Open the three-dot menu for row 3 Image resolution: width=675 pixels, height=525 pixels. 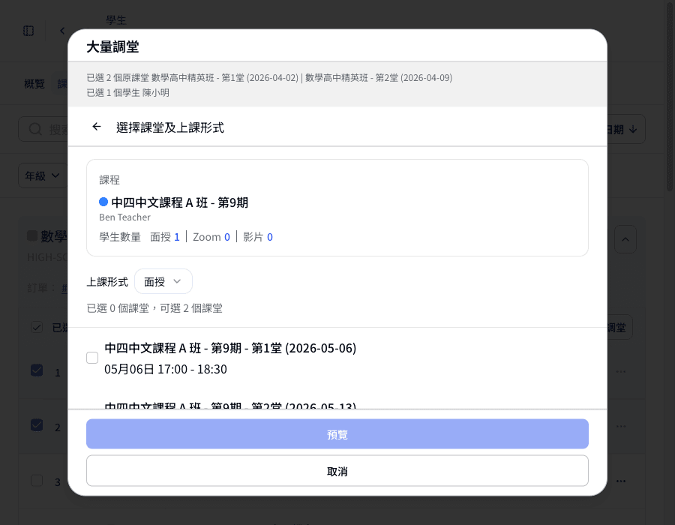(621, 481)
